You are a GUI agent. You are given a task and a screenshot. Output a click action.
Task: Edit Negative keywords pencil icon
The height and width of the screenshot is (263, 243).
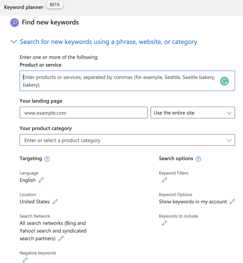(25, 260)
